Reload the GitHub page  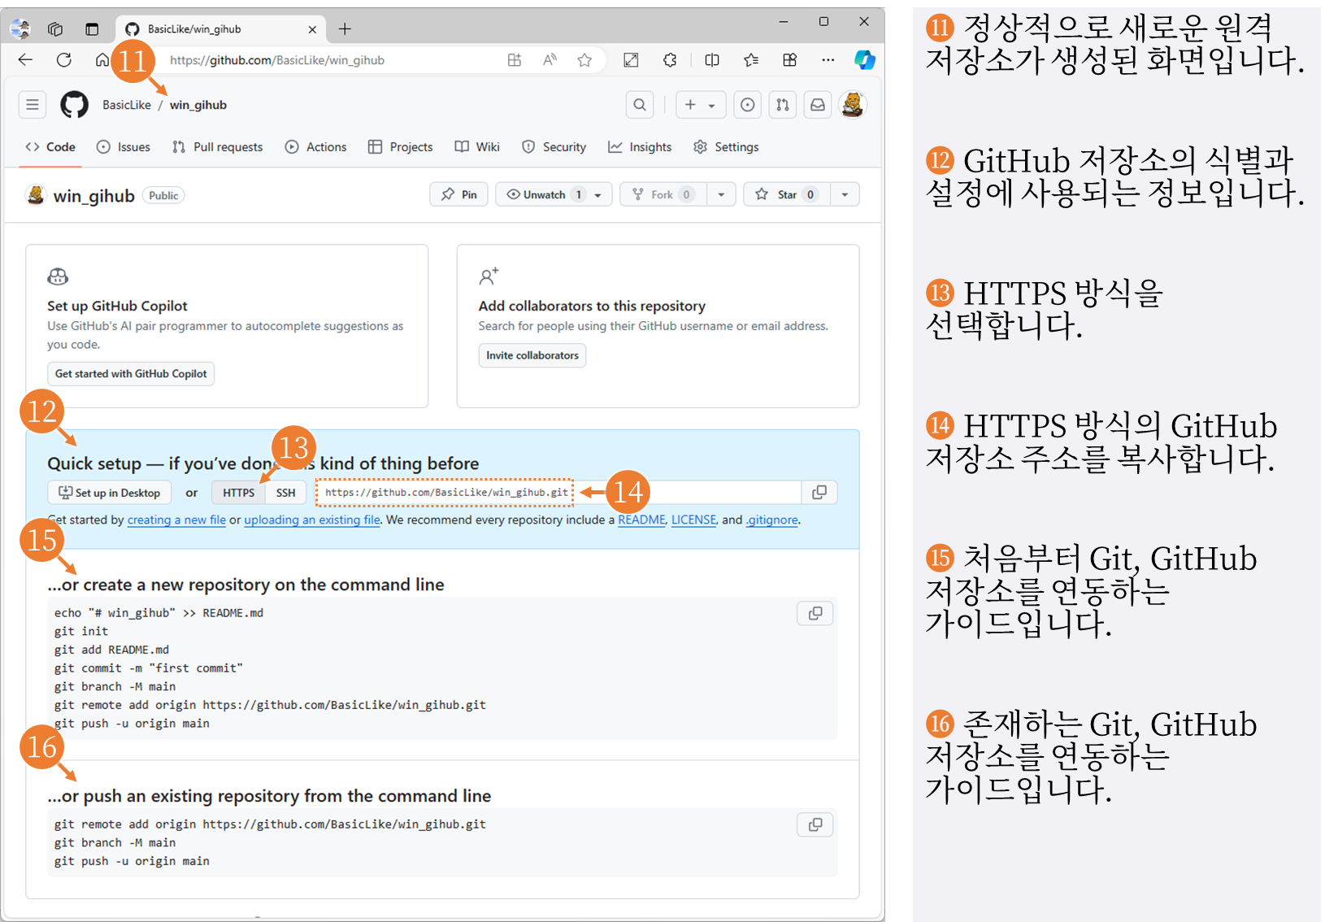pos(64,59)
